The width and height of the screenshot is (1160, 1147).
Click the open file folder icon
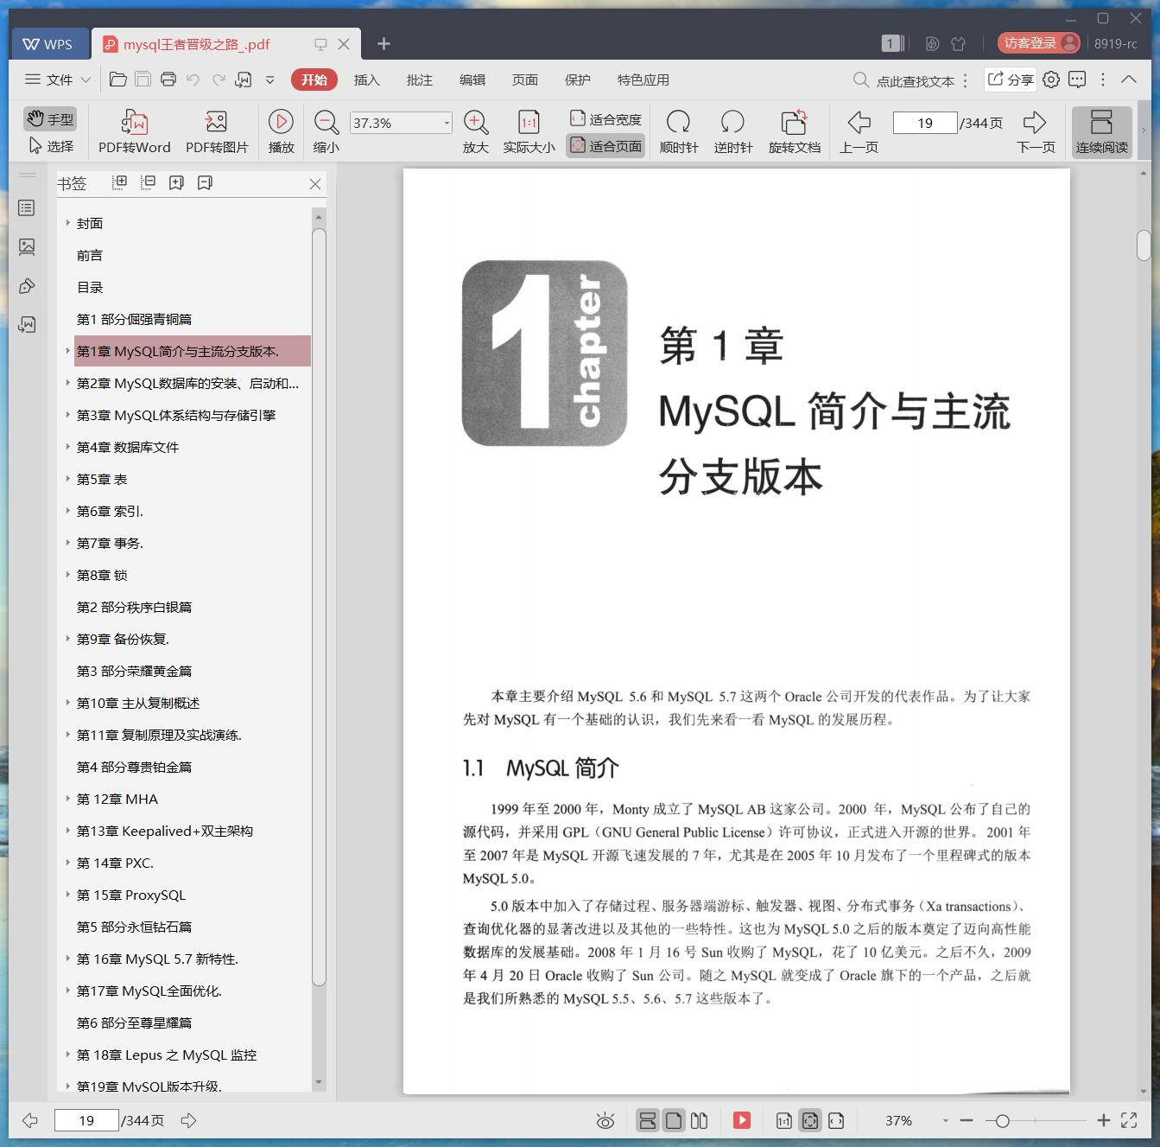pyautogui.click(x=118, y=80)
